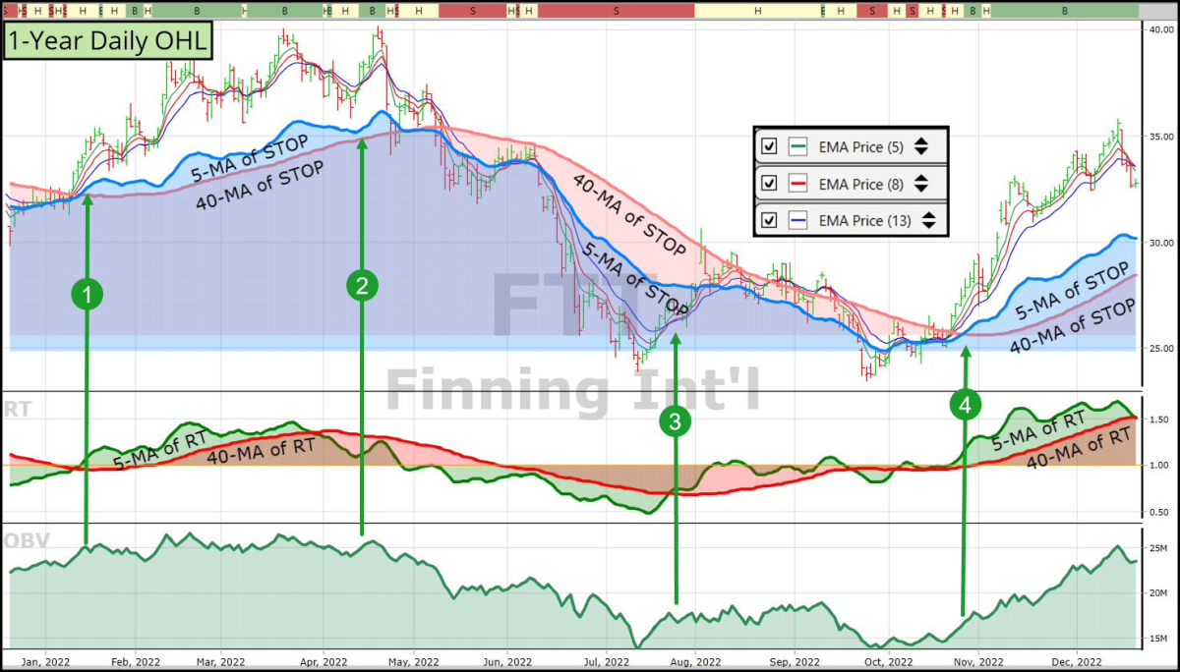Uncheck the EMA Price (5) checkbox

coord(771,146)
